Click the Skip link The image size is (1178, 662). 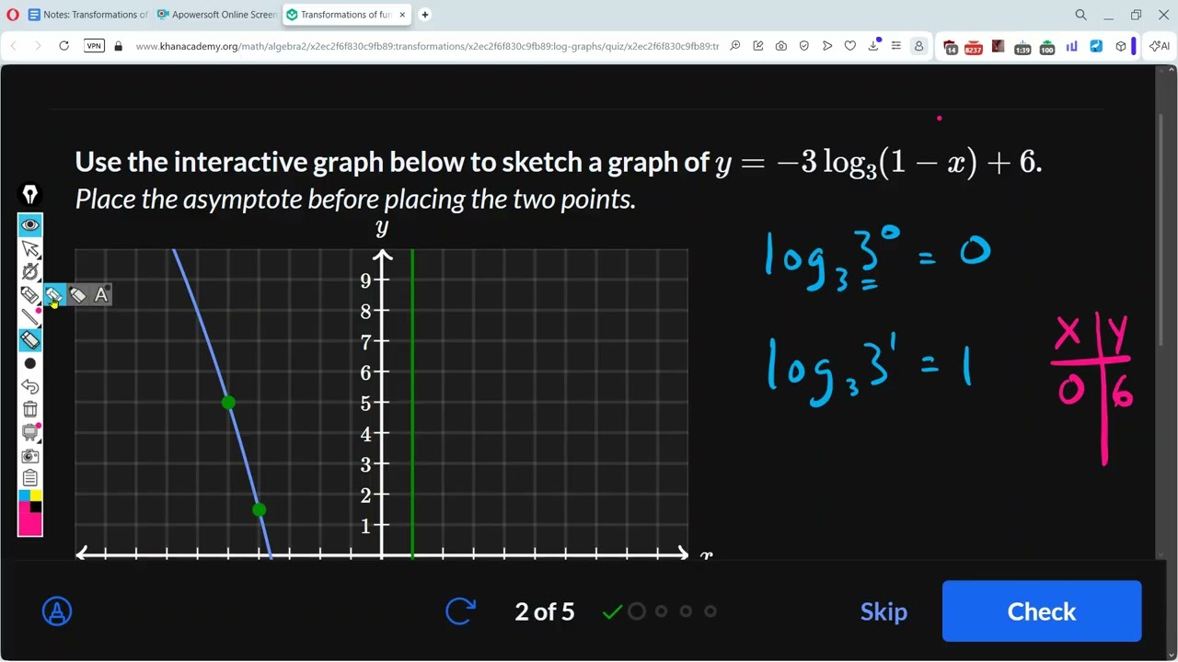point(883,611)
